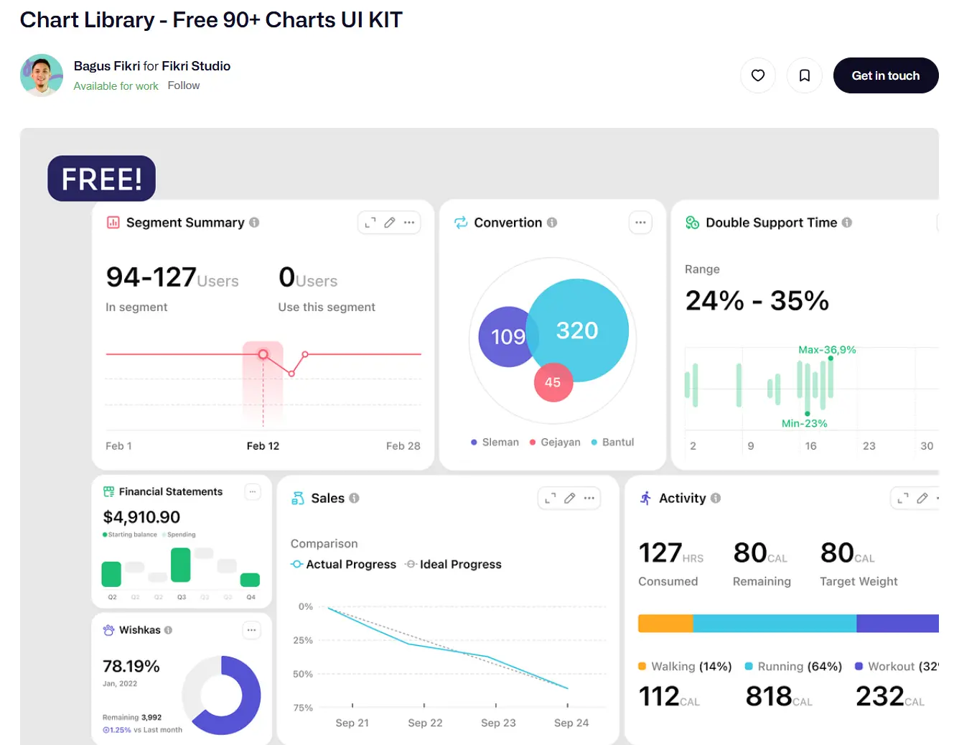Click the Financial Statements title icon

click(109, 492)
